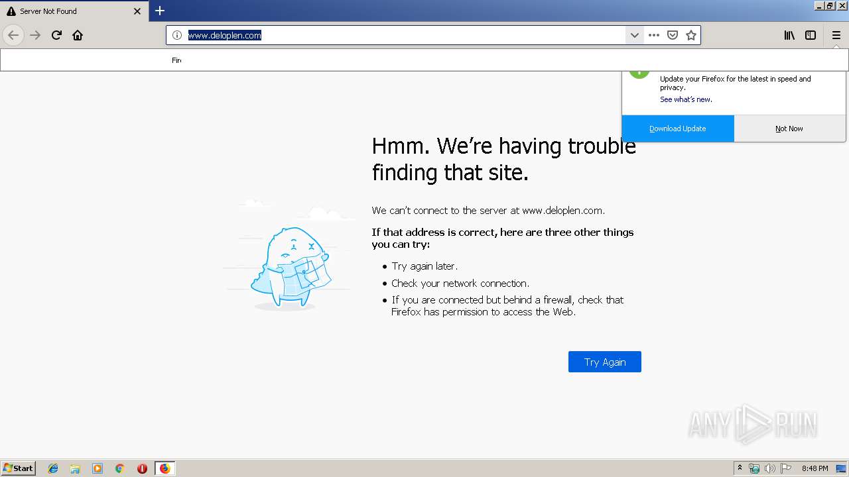
Task: Click the Show desktop button in the tray corner
Action: 842,468
